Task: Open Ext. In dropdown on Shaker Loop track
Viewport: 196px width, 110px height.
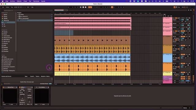Action: (176, 54)
